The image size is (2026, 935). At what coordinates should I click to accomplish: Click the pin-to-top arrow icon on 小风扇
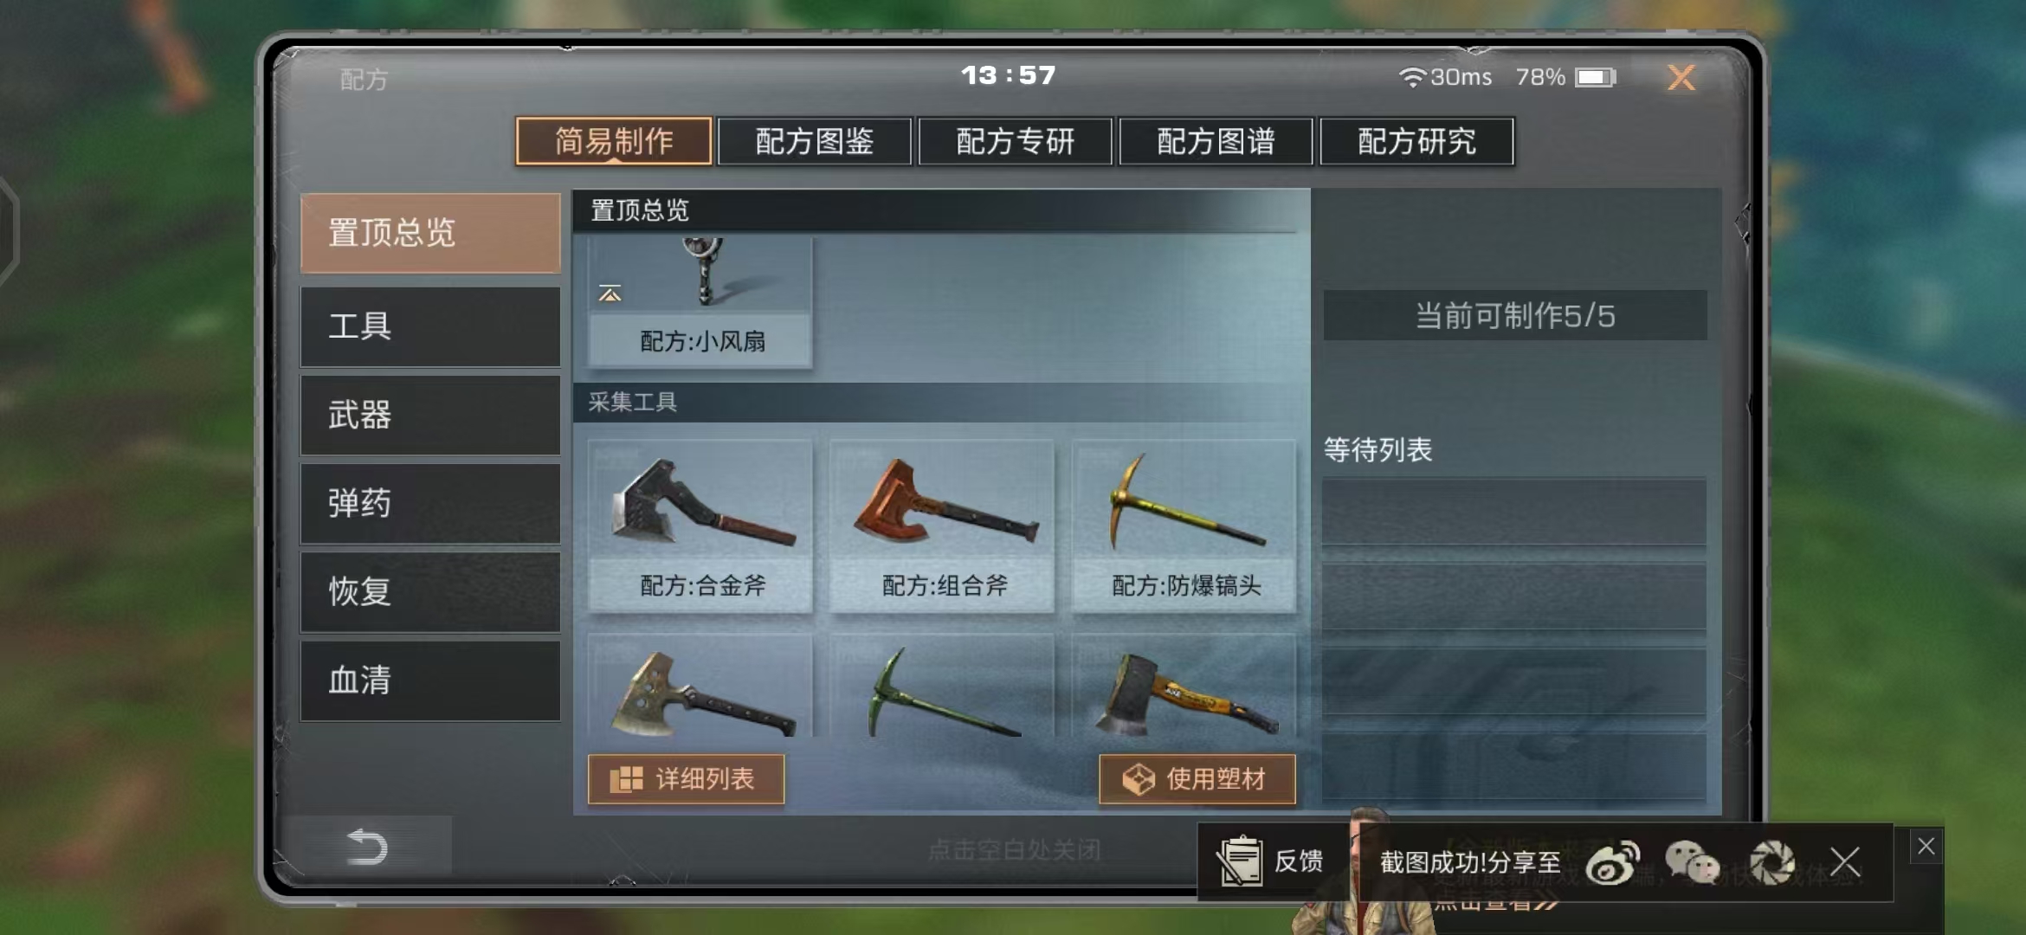610,294
